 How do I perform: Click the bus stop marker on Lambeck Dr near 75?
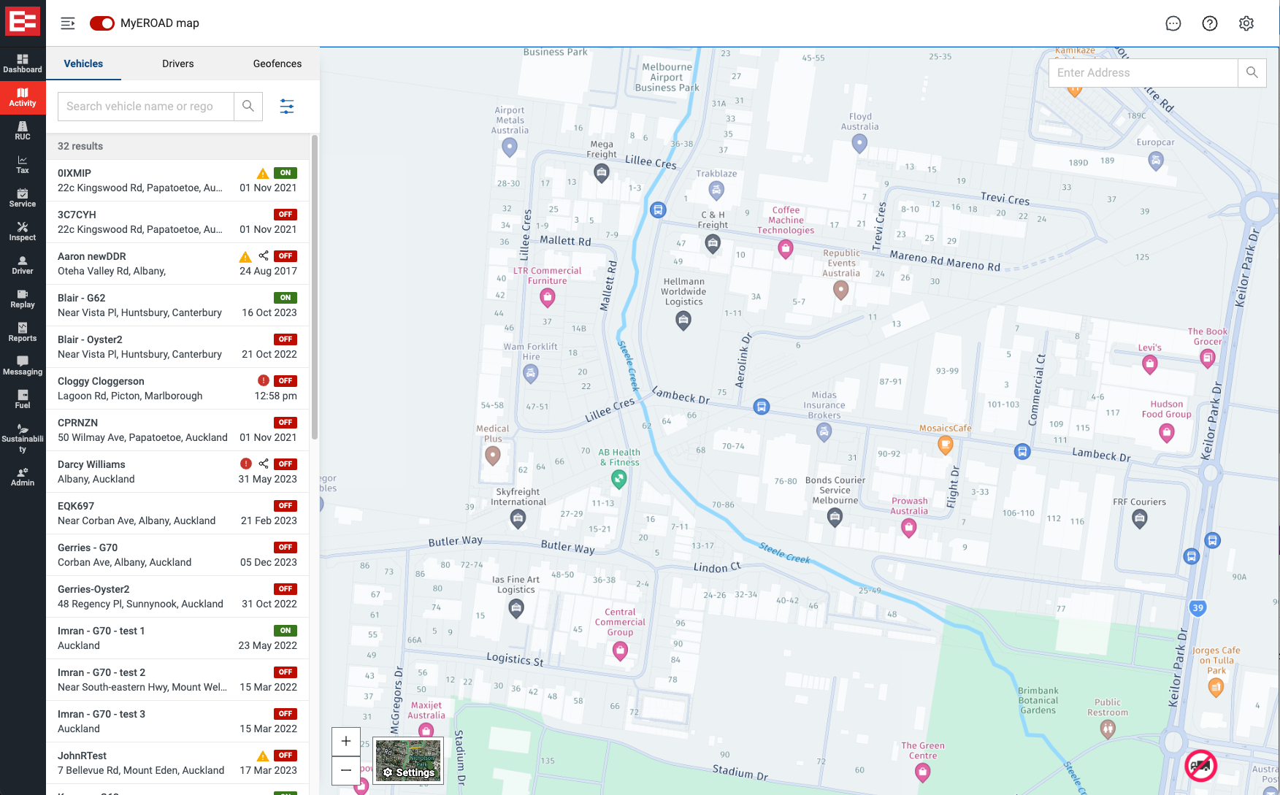(762, 407)
